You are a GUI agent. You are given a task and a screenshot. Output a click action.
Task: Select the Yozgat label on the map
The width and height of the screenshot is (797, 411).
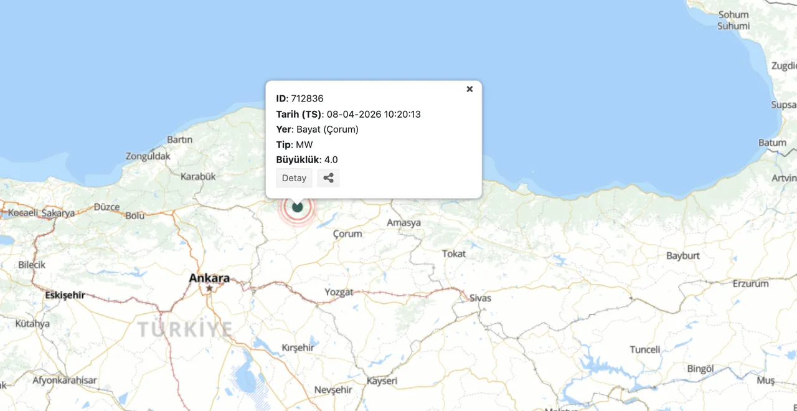click(x=340, y=291)
